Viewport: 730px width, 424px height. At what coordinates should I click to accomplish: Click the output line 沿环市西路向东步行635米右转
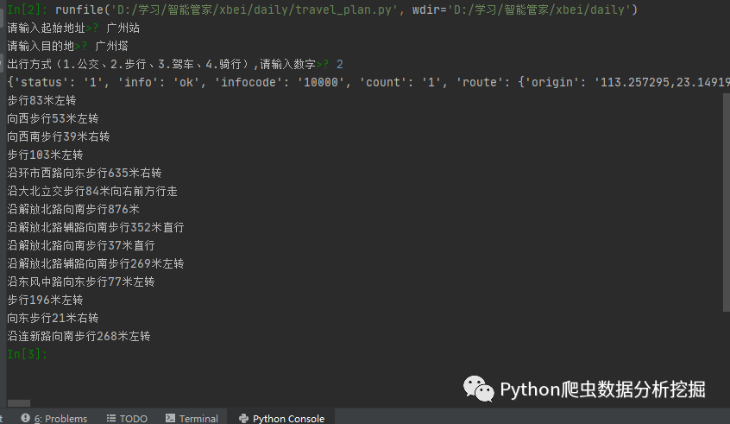coord(85,173)
